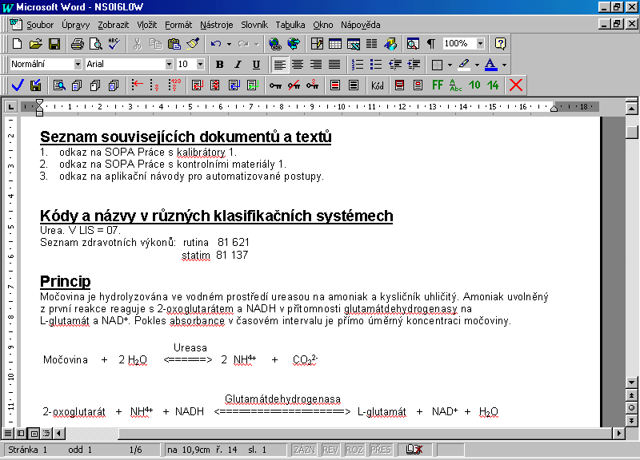Toggle Bold formatting
The image size is (640, 460).
tap(218, 65)
